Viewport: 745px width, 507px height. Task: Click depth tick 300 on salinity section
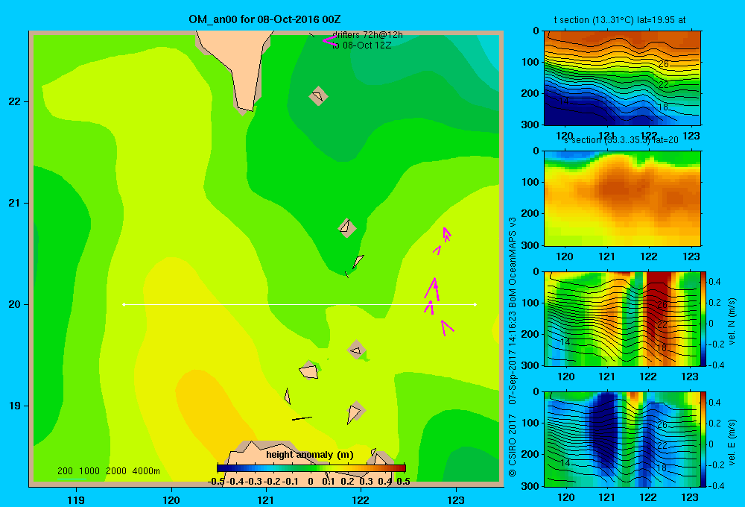(530, 245)
